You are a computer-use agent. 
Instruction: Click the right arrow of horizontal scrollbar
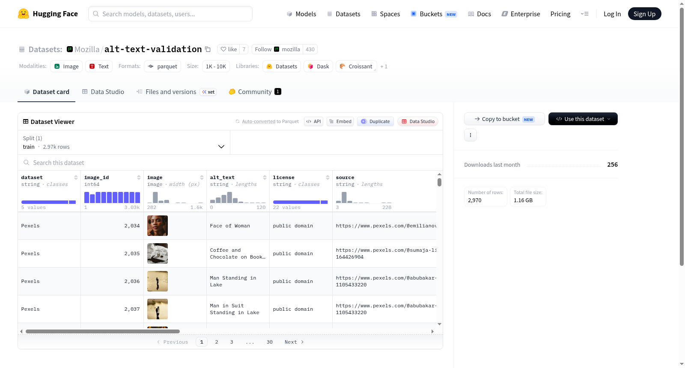432,331
